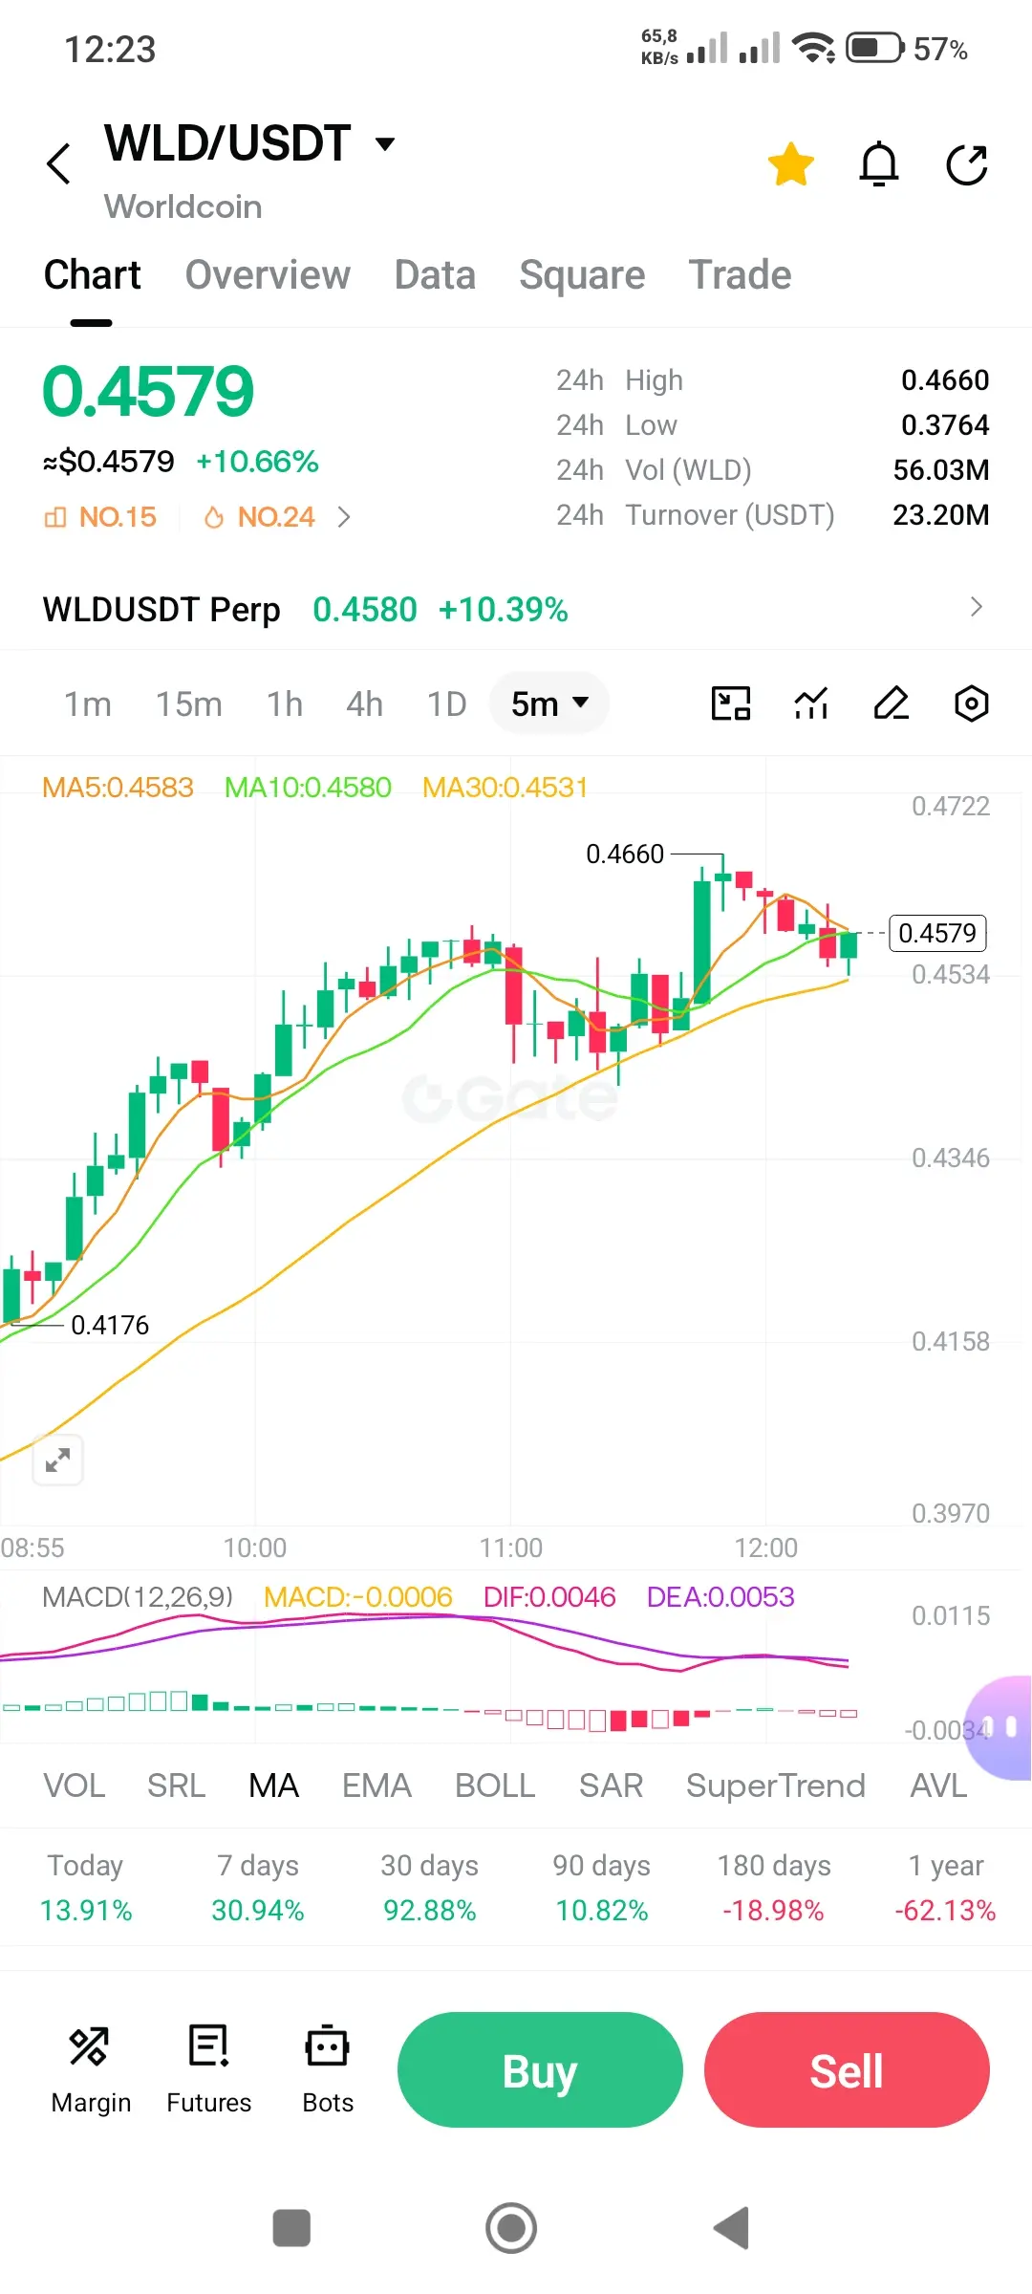1032x2294 pixels.
Task: Tap the 0.4176 low marker
Action: click(110, 1325)
